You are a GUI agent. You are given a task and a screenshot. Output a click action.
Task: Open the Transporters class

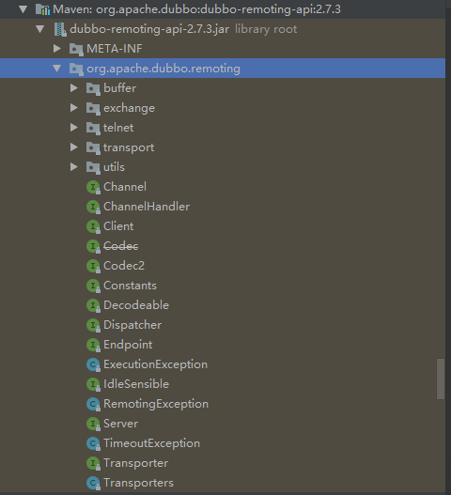[x=138, y=483]
